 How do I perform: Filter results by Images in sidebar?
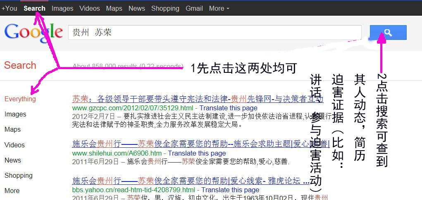(15, 114)
